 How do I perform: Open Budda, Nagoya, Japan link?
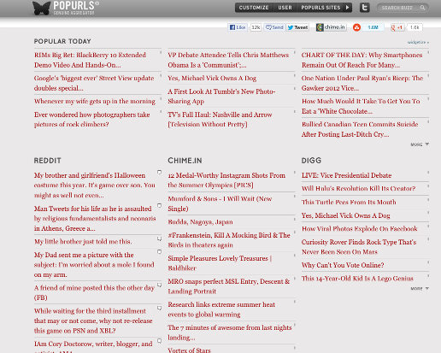(x=200, y=222)
